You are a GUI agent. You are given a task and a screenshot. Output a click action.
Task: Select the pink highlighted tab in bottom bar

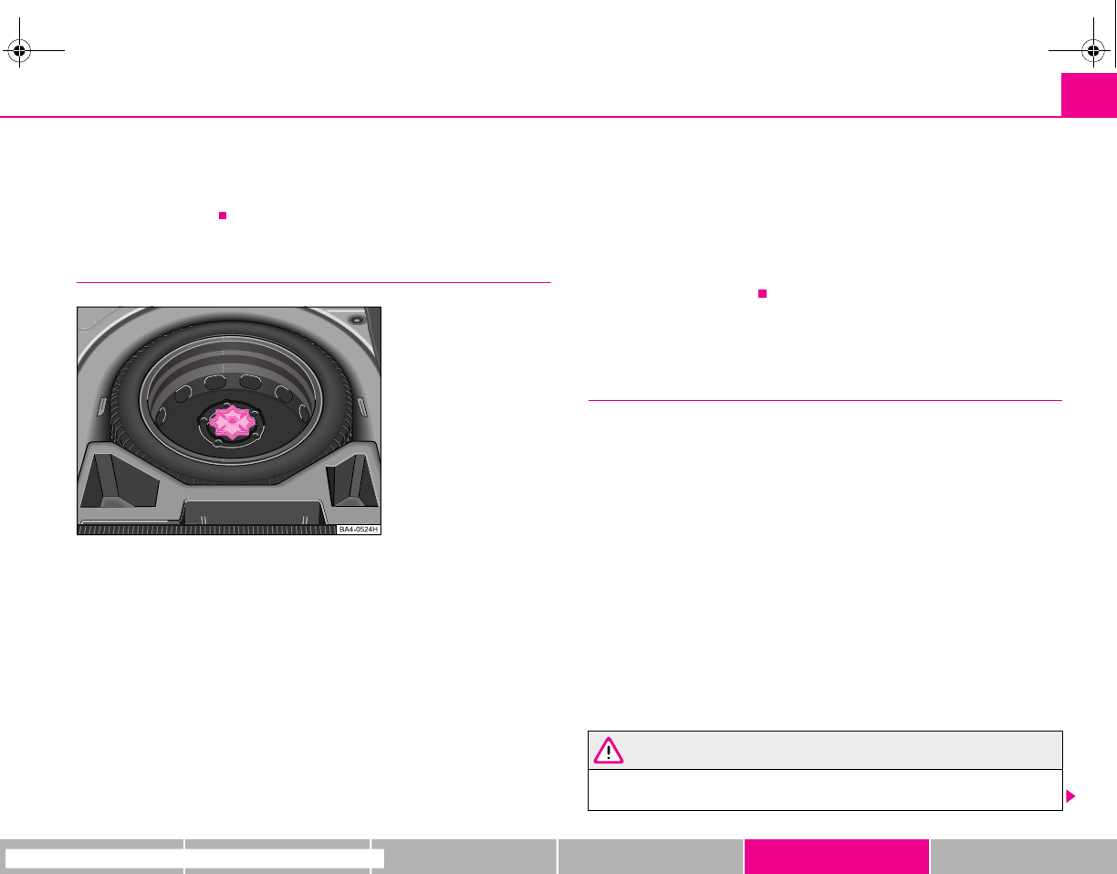(836, 857)
